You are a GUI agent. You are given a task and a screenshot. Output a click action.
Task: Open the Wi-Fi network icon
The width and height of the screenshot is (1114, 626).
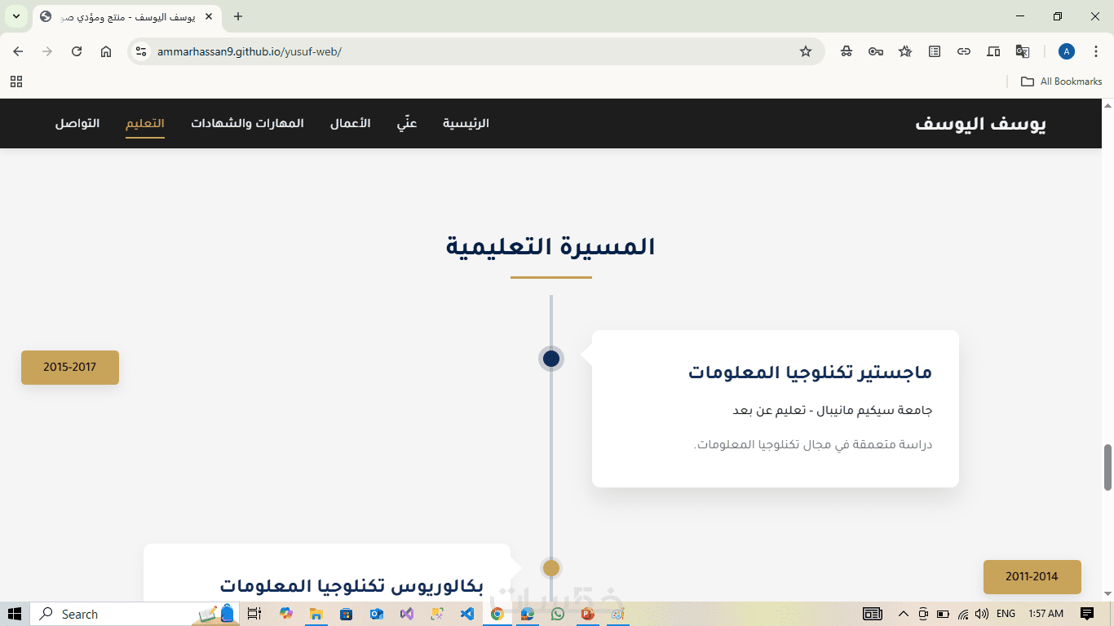point(963,614)
